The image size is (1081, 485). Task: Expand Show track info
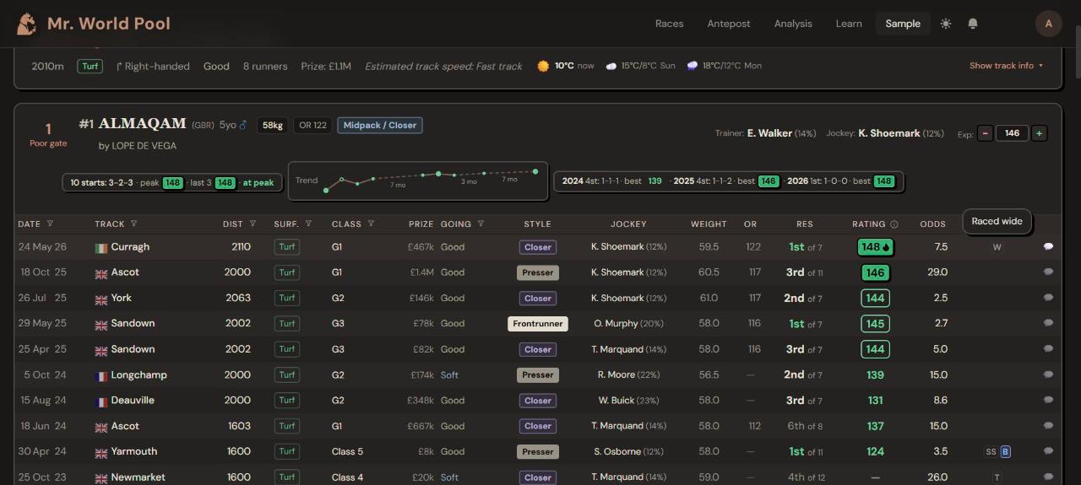pyautogui.click(x=1006, y=66)
